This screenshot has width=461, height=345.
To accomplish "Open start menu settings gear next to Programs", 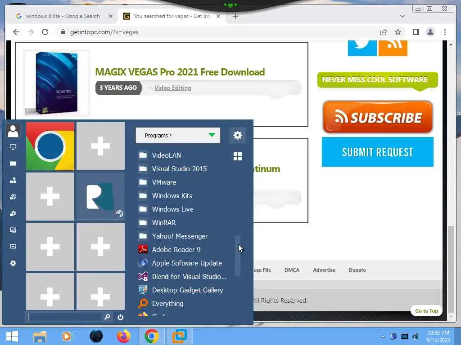I will [238, 135].
